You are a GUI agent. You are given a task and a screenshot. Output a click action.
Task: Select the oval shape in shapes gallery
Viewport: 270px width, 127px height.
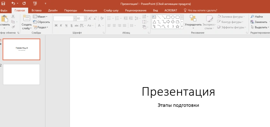point(173,17)
